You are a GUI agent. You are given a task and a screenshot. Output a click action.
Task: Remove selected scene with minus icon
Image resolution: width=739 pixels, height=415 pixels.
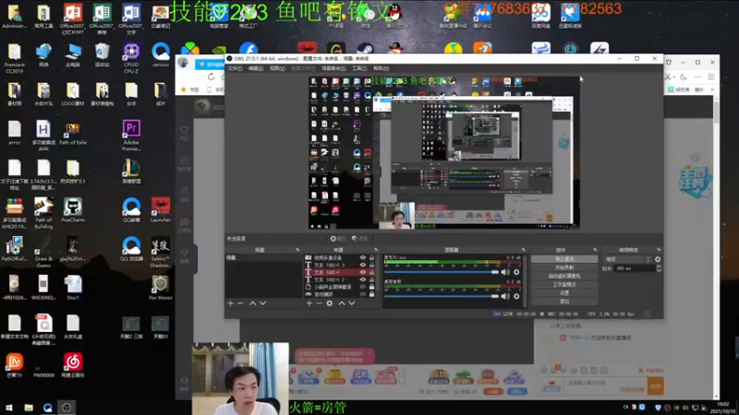tap(240, 303)
